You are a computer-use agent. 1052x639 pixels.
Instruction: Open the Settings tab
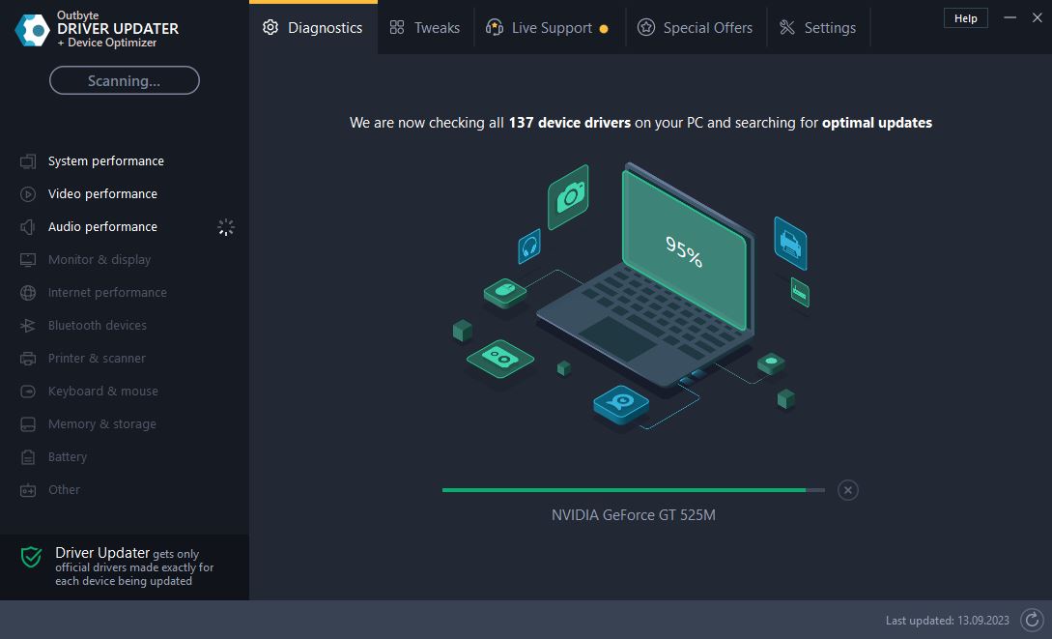click(x=818, y=27)
